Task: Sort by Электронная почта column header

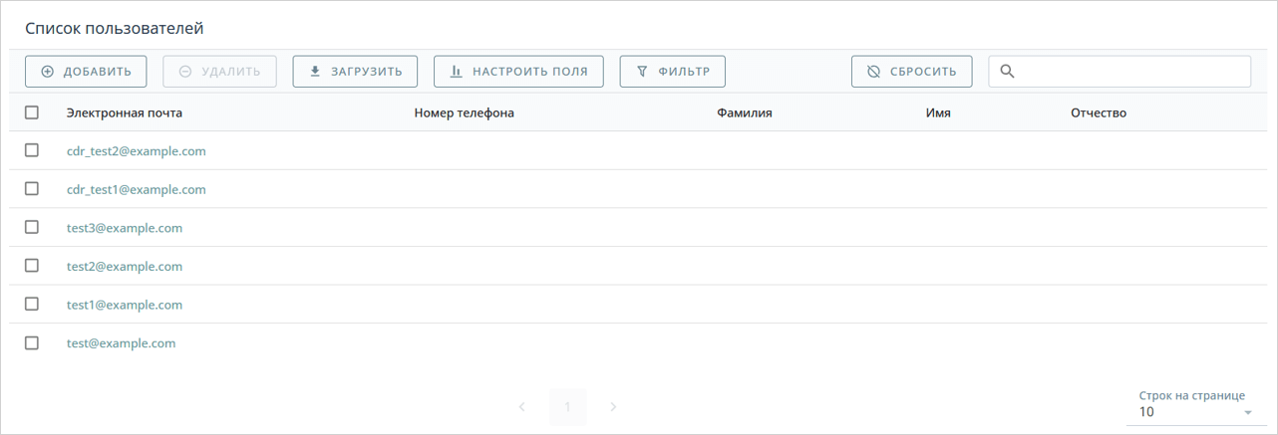Action: coord(125,113)
